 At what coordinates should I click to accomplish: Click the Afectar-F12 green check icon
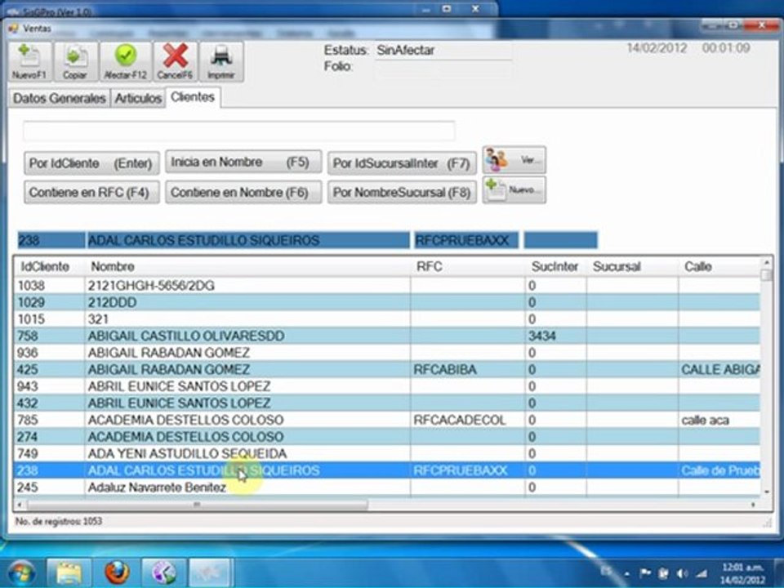coord(125,61)
